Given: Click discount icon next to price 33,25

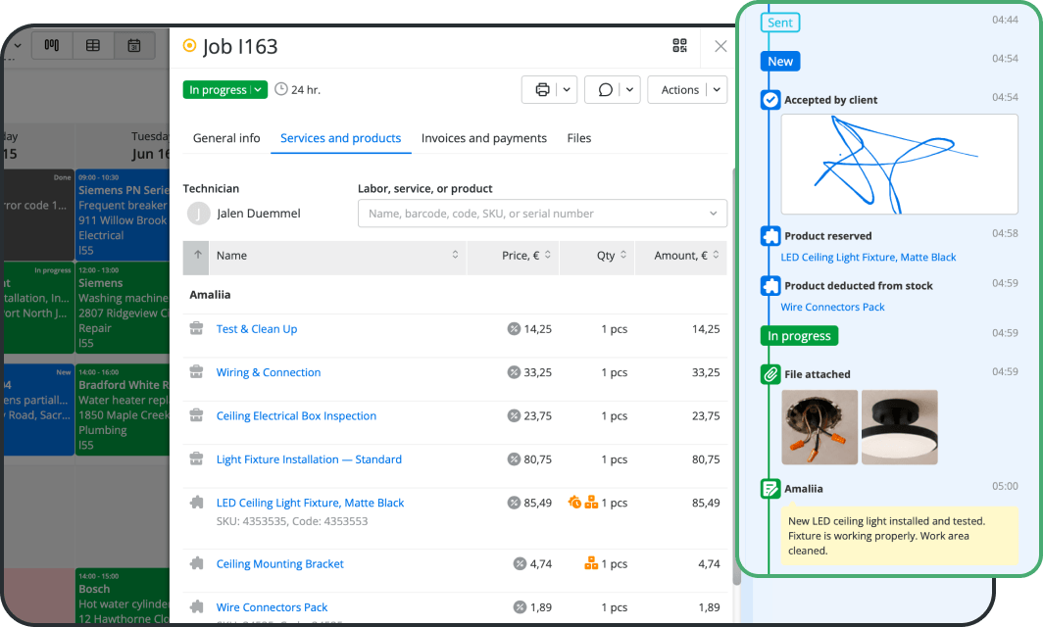Looking at the screenshot, I should (x=514, y=372).
